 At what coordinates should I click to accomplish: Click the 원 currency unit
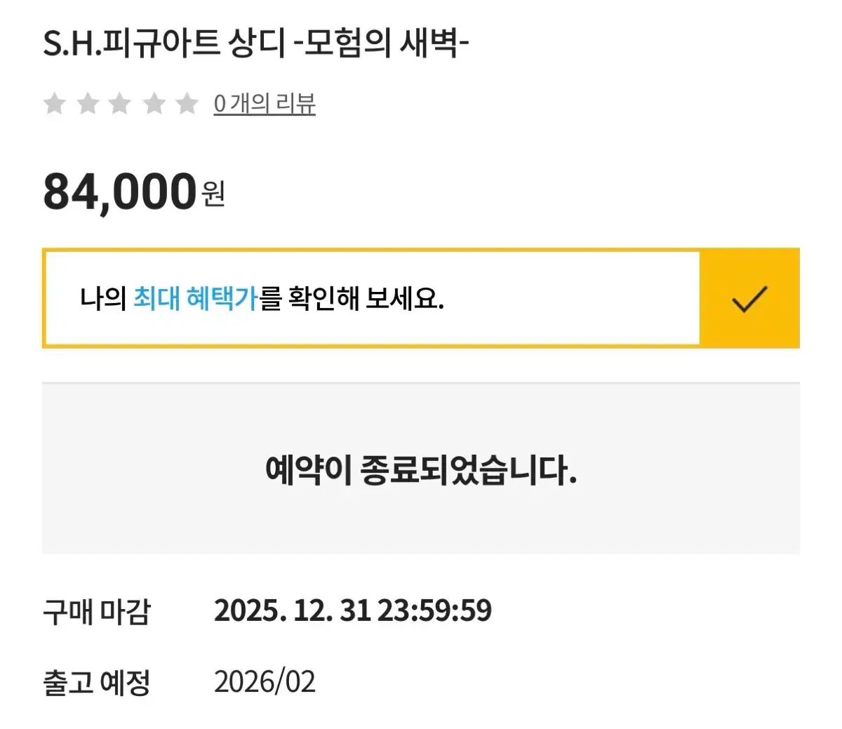[x=213, y=193]
